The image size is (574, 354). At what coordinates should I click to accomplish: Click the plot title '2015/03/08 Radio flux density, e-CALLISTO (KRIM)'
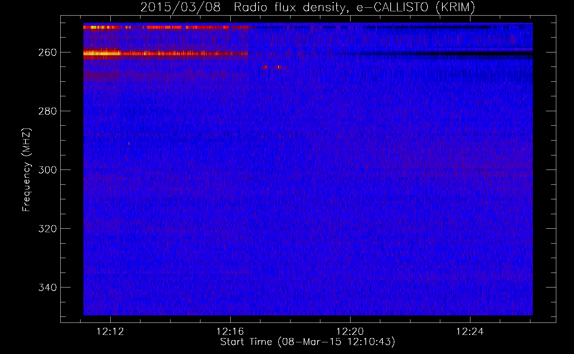[308, 7]
